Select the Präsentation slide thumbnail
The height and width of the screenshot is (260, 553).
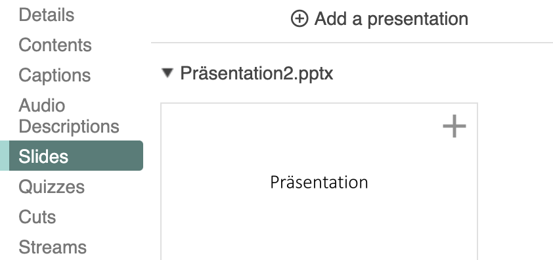pos(319,182)
